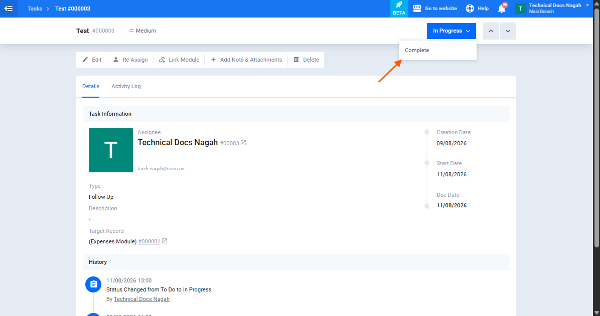Switch to the Activity Log tab

126,86
